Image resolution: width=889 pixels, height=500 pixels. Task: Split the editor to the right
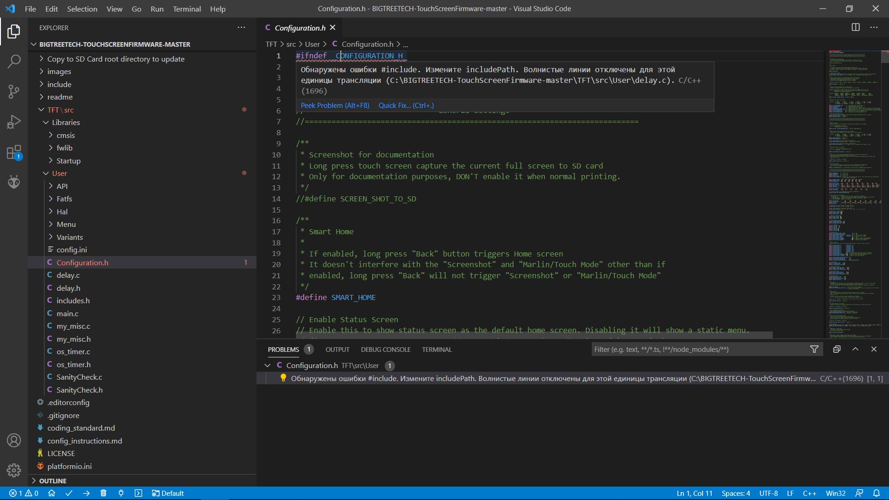856,27
